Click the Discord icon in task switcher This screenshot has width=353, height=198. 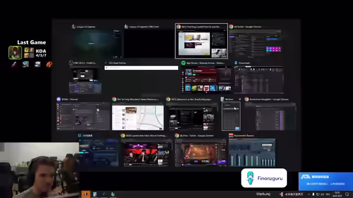[x=58, y=99]
